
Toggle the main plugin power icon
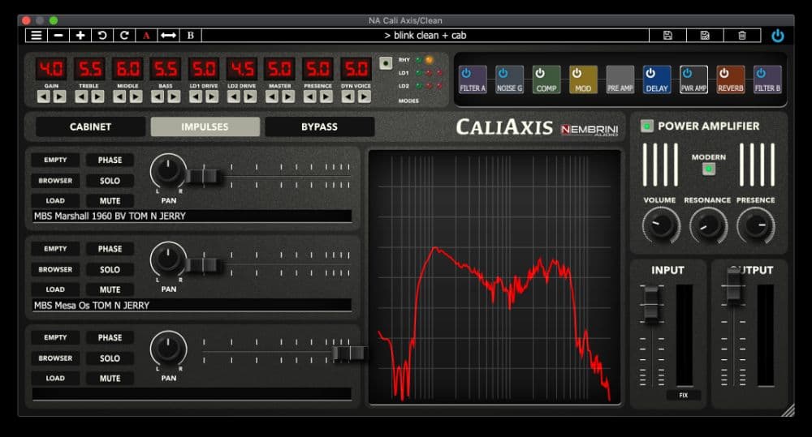(x=778, y=35)
